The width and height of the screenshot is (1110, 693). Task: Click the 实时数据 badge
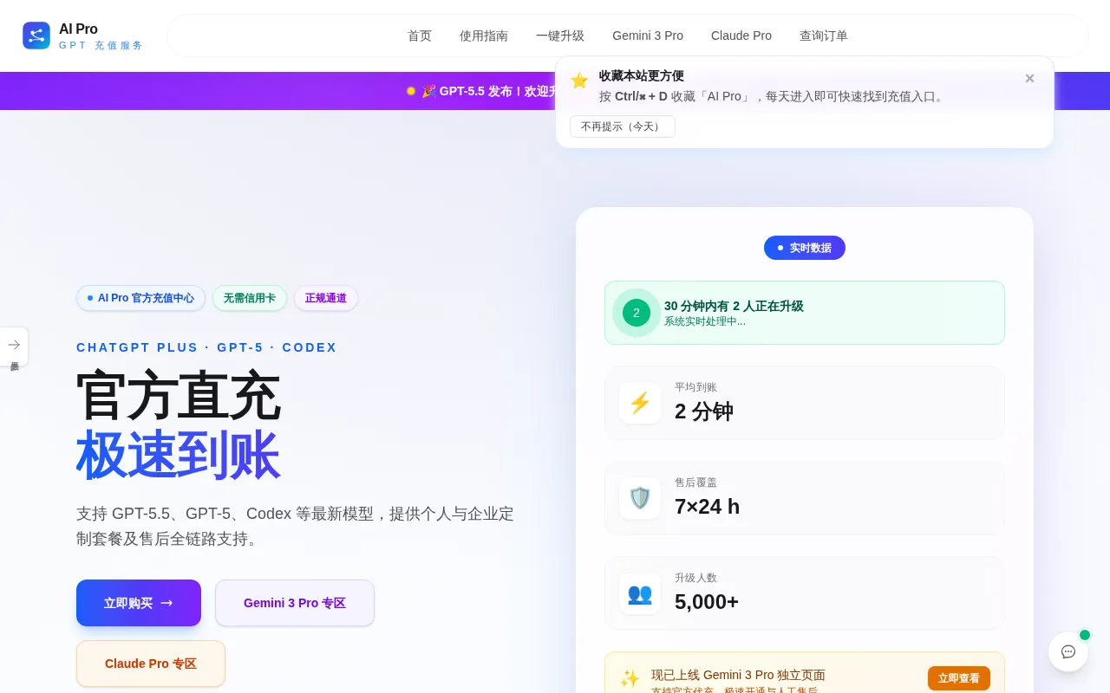(x=805, y=248)
